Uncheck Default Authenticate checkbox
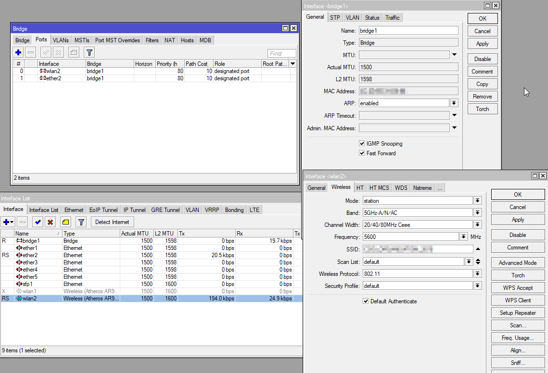This screenshot has width=548, height=373. pos(366,301)
